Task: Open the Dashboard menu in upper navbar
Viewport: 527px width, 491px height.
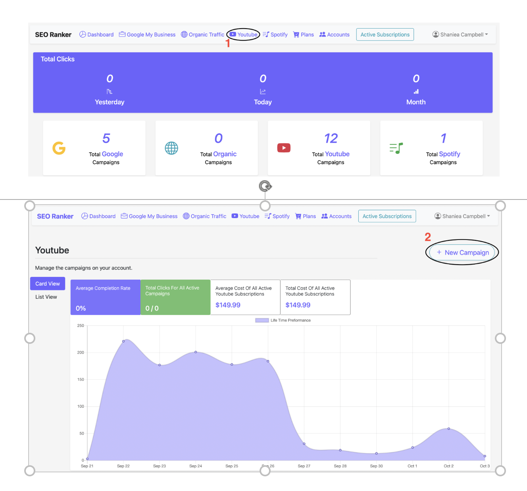Action: click(x=96, y=35)
